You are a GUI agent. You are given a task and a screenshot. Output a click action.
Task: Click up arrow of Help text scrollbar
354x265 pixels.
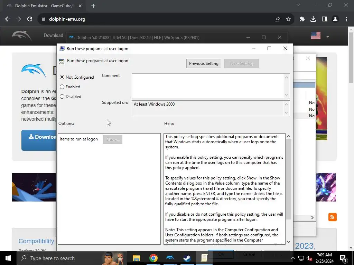point(288,137)
